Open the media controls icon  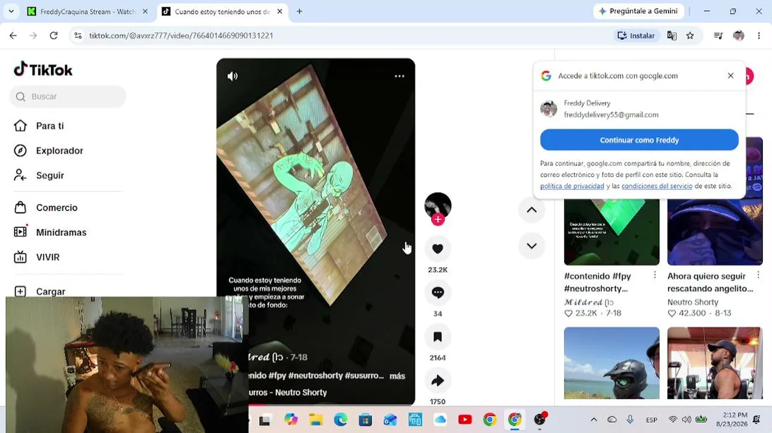718,35
